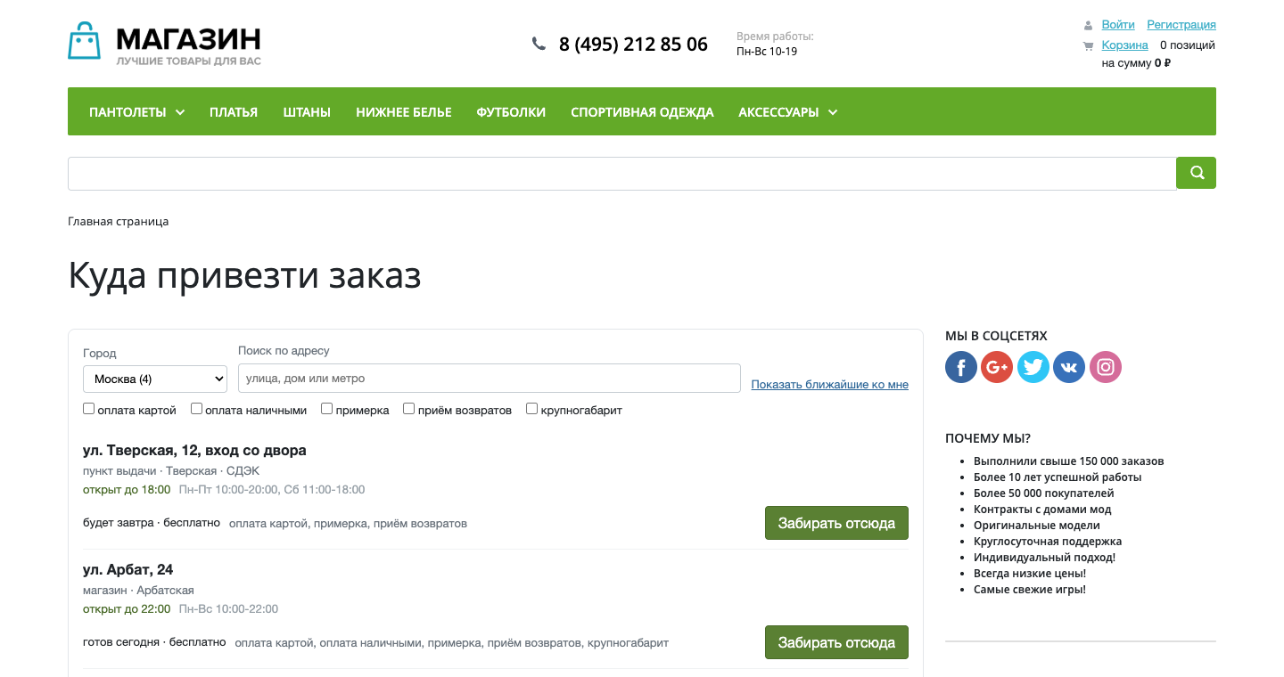This screenshot has height=677, width=1284.
Task: Focus the Поиск по адресу input
Action: pos(490,378)
